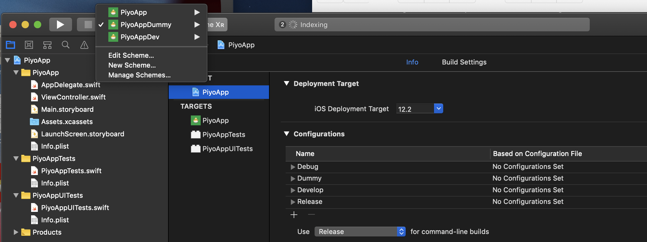Open submenu arrow beside PiyoApp scheme

197,12
